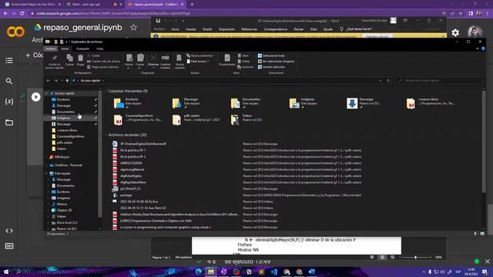Open a new Chrome browser tab
The height and width of the screenshot is (277, 493).
coord(192,5)
